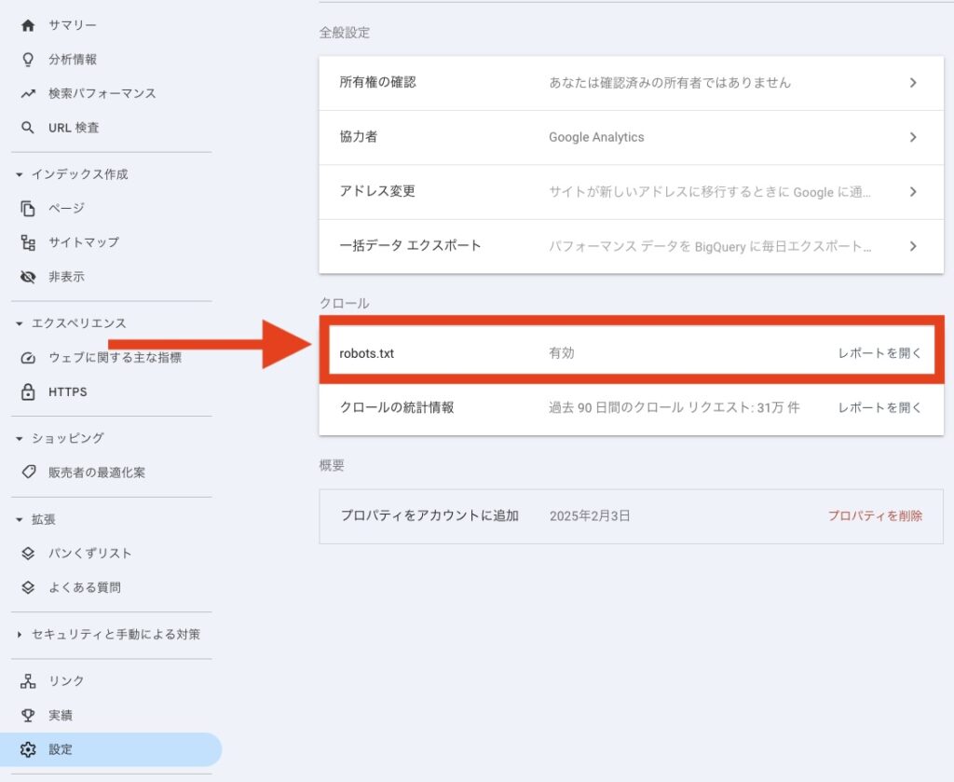Click the magnifier icon for URL 検査
Image resolution: width=954 pixels, height=782 pixels.
click(x=28, y=128)
